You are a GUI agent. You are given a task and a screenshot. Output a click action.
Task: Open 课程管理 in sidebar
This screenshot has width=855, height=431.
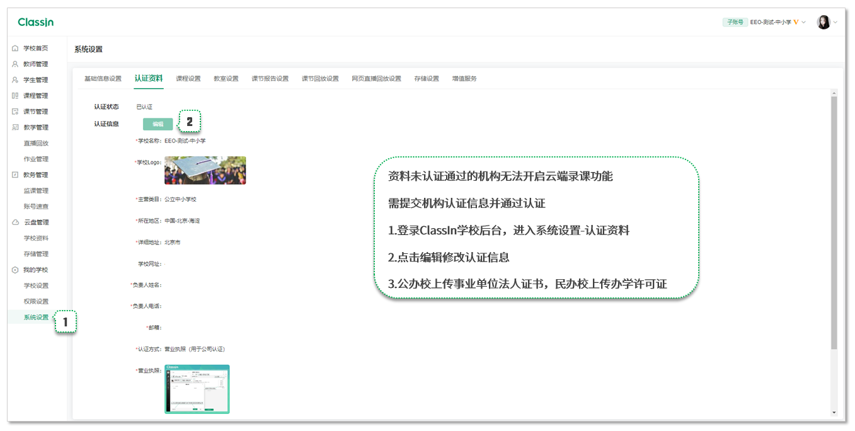tap(36, 96)
